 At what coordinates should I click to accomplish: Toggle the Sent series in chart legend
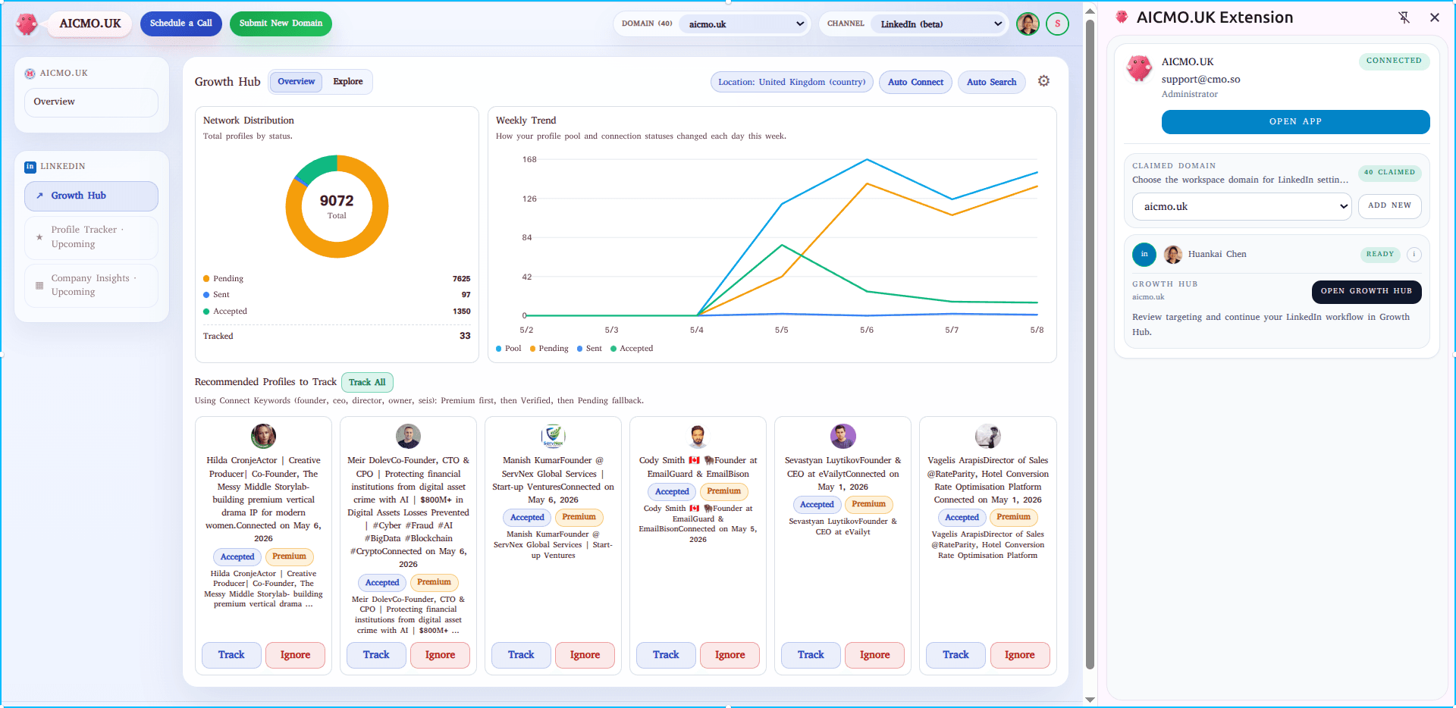coord(589,349)
